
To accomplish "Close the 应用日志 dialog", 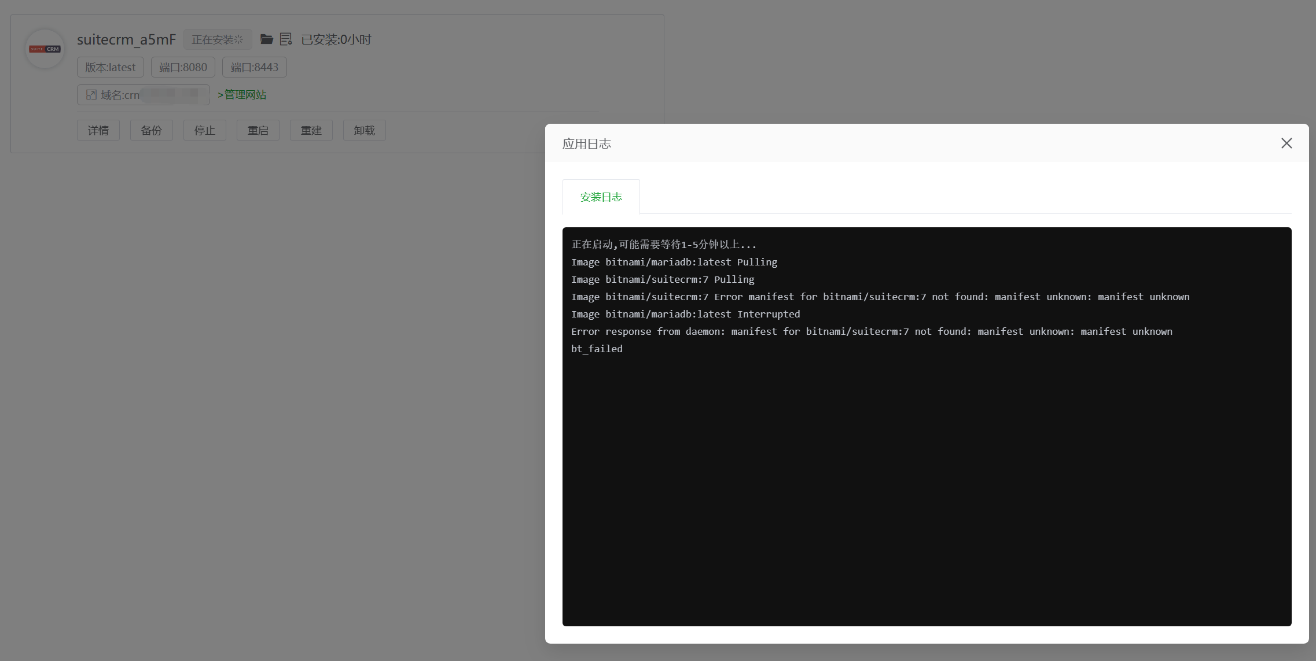I will [1286, 143].
